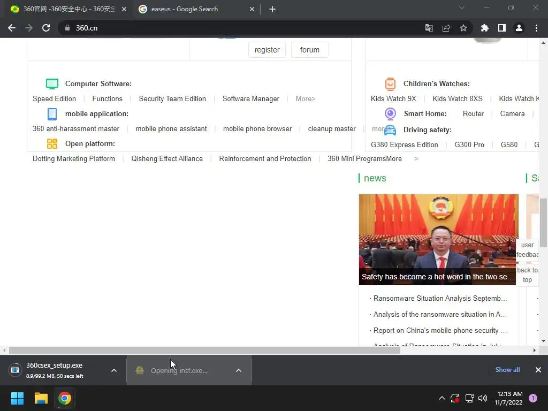The height and width of the screenshot is (411, 548).
Task: Go back using the browser back arrow
Action: point(12,28)
